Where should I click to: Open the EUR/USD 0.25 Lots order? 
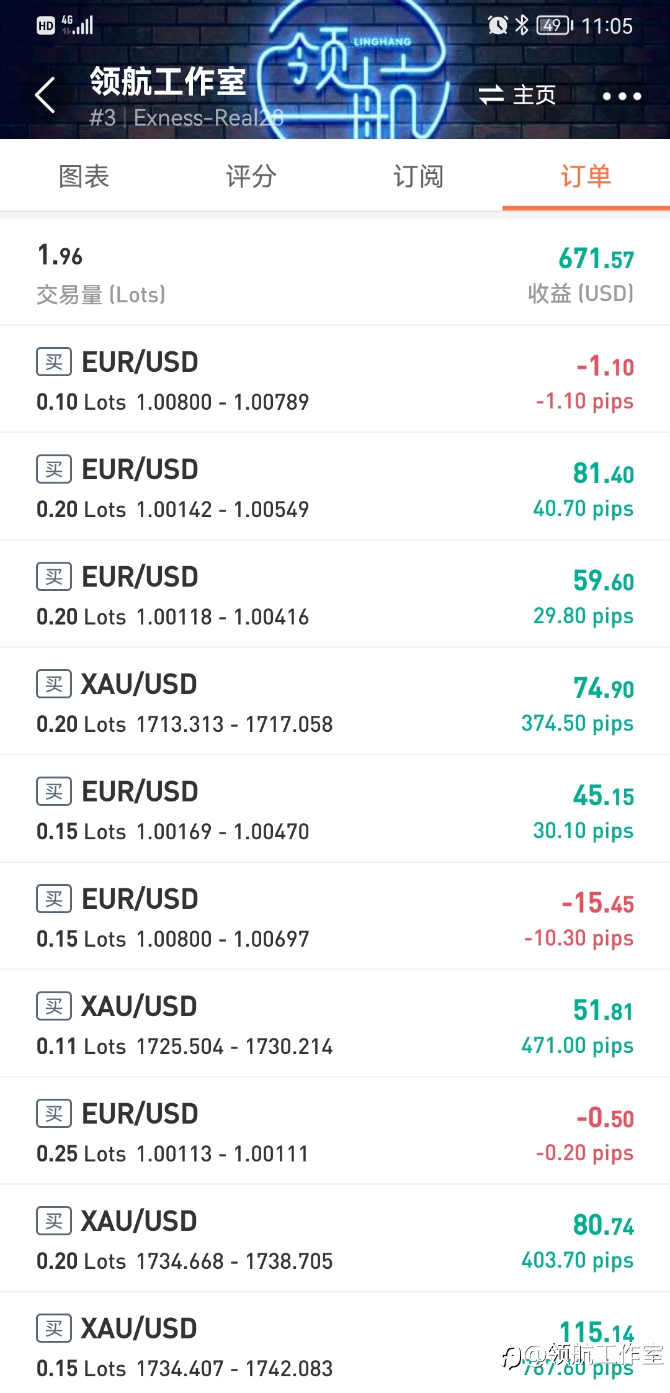335,1132
